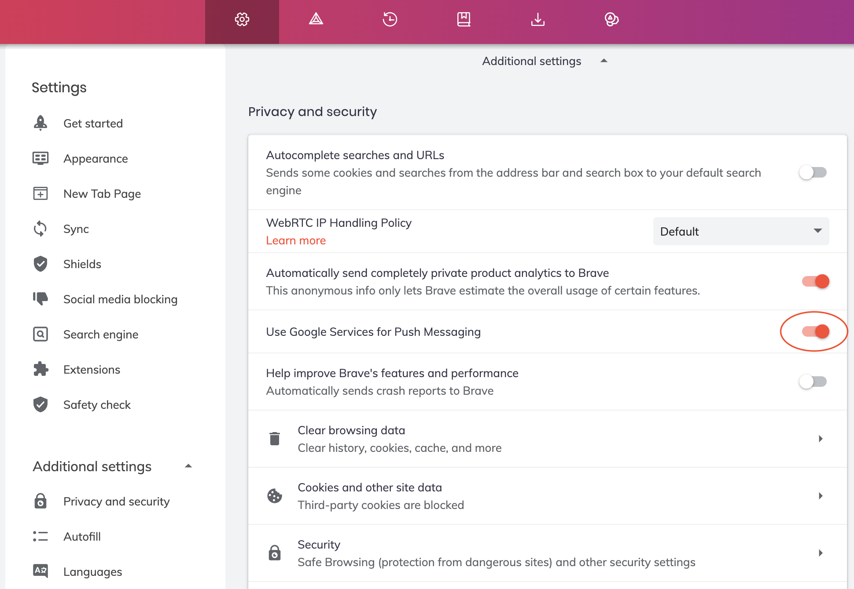Image resolution: width=854 pixels, height=589 pixels.
Task: Collapse Additional settings in the sidebar
Action: [x=188, y=466]
